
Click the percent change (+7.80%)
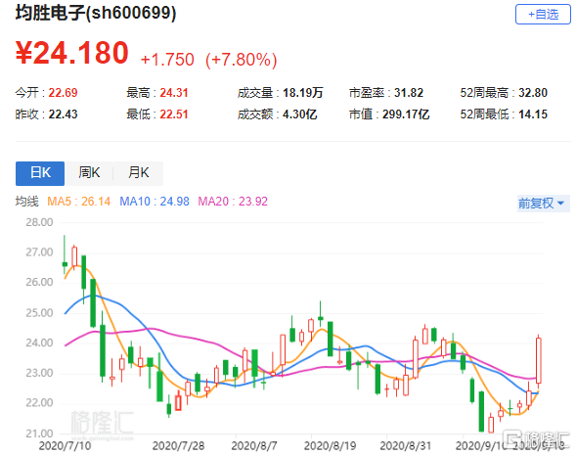click(241, 60)
